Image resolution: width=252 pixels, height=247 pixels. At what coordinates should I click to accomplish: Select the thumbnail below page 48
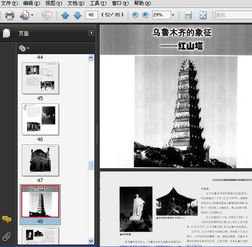40,236
